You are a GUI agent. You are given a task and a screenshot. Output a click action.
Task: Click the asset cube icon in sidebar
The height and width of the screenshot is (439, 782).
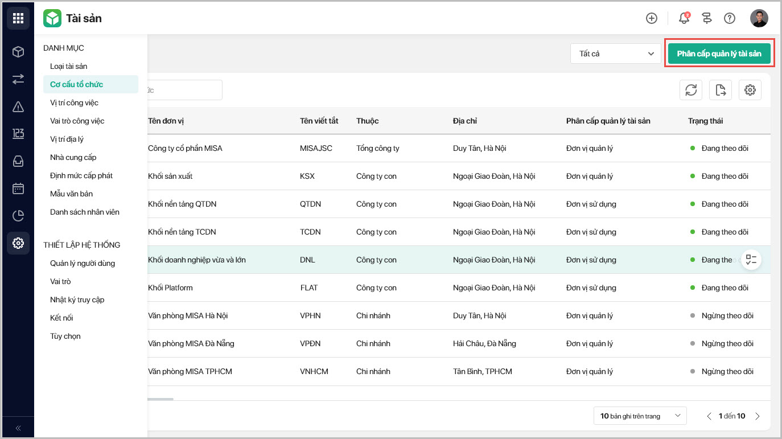tap(18, 52)
